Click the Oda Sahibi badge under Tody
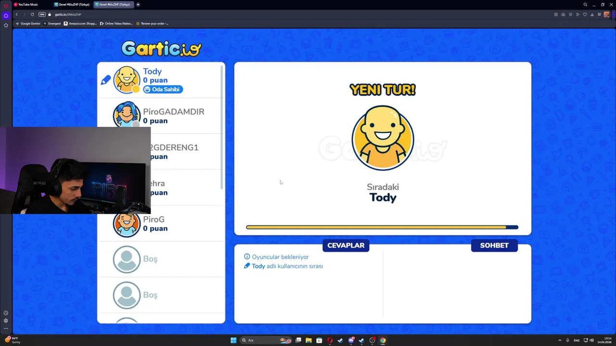Screen dimensions: 616x346 163,89
